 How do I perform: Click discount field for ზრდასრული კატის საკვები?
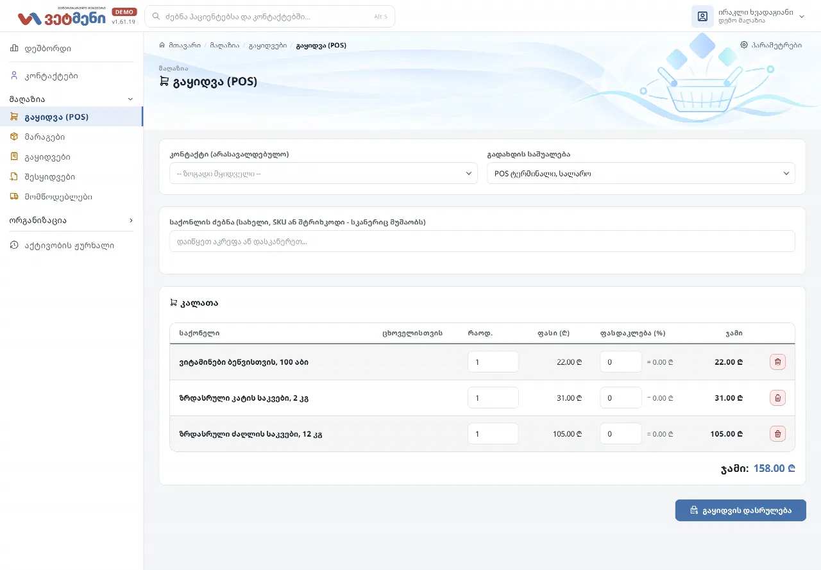pos(621,398)
